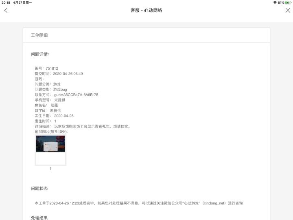Select the ticket status message
The height and width of the screenshot is (220, 293).
(139, 203)
